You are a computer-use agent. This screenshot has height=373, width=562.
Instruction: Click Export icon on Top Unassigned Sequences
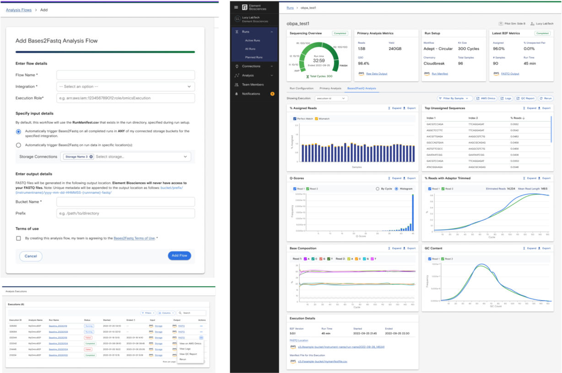(539, 108)
